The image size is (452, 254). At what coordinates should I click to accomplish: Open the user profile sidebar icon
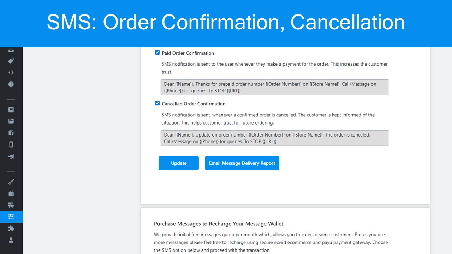11,240
